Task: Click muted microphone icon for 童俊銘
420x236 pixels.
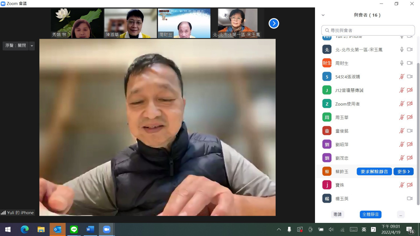Action: [x=402, y=131]
